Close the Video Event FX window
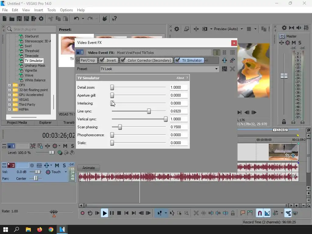Screen dimensions: 312x234 234,43
